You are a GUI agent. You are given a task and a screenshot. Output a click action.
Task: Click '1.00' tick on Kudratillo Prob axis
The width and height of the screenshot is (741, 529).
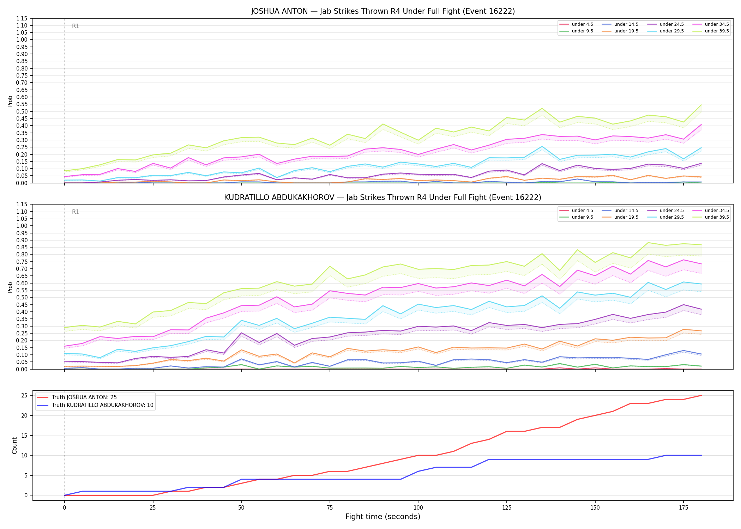(22, 226)
